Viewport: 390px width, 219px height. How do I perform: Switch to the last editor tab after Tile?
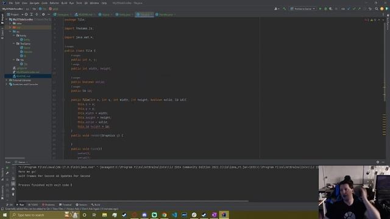coord(165,15)
